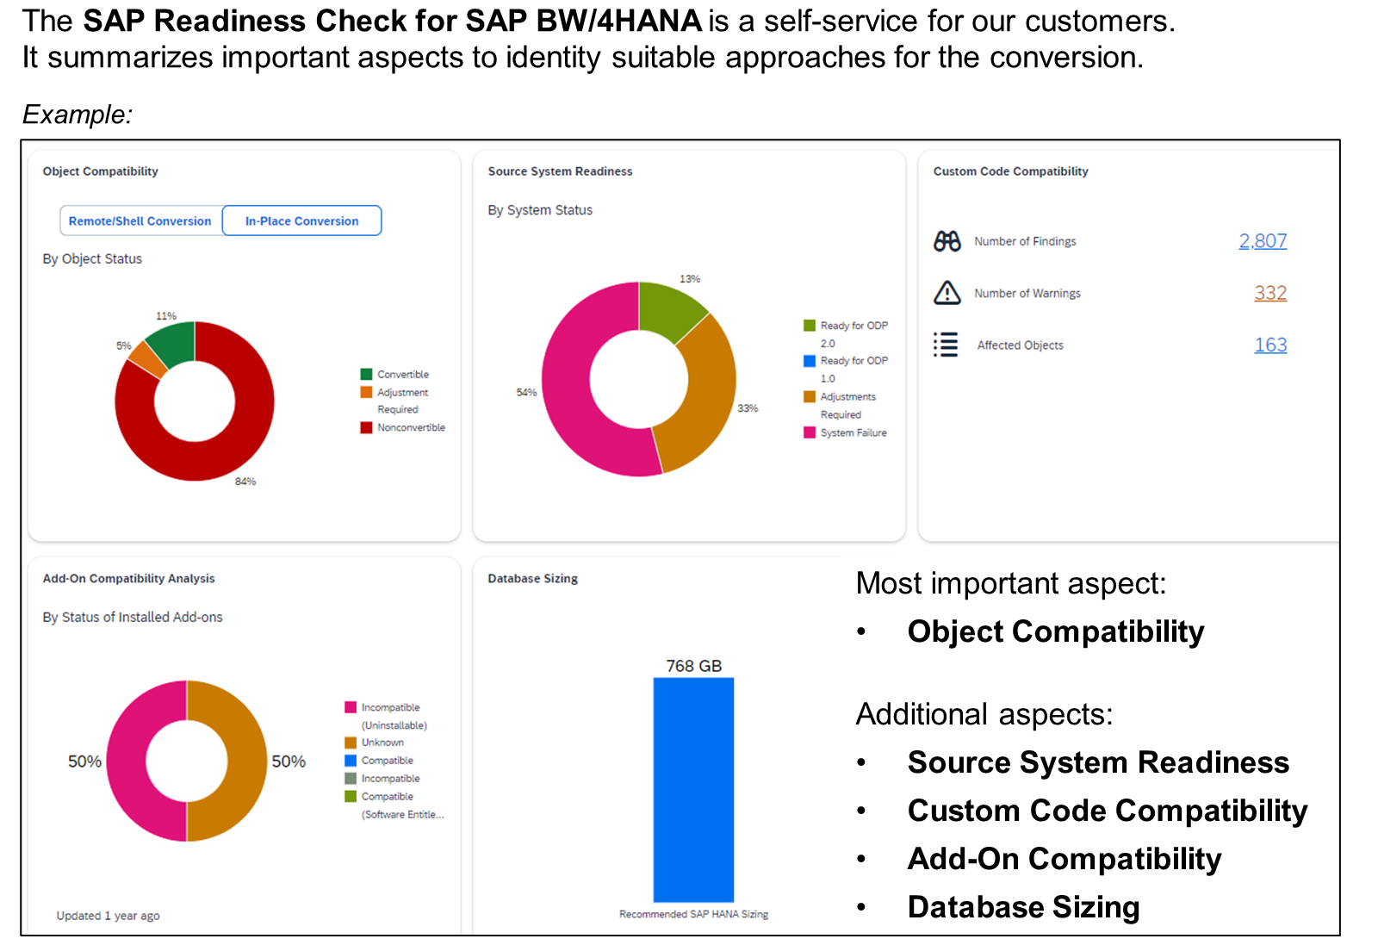Click the binoculars icon beside Number of Findings

point(947,241)
